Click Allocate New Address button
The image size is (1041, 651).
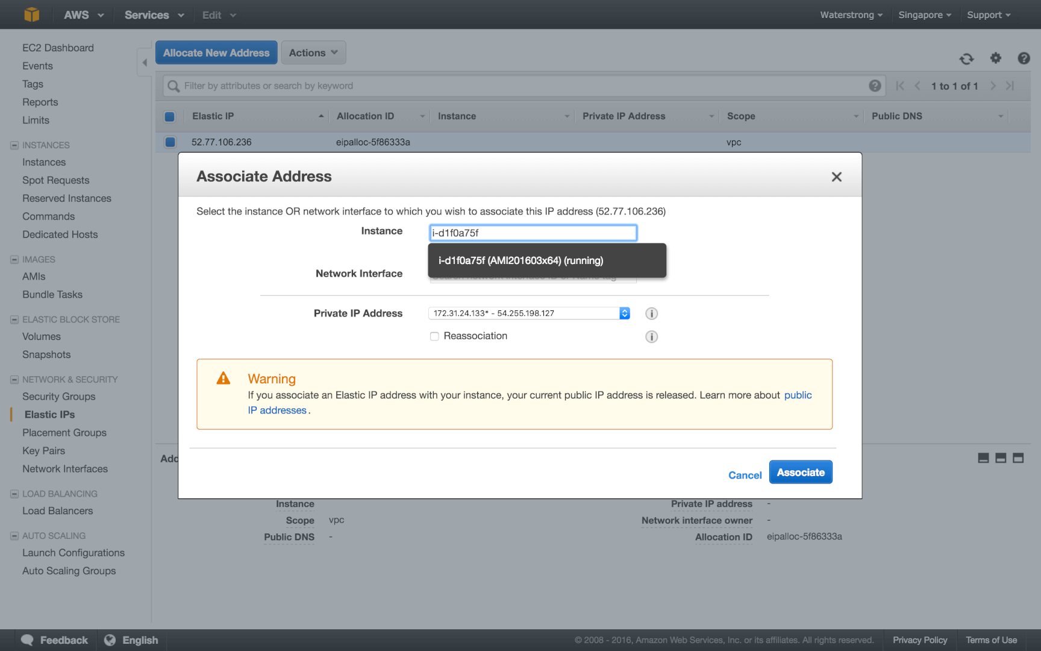pos(216,53)
